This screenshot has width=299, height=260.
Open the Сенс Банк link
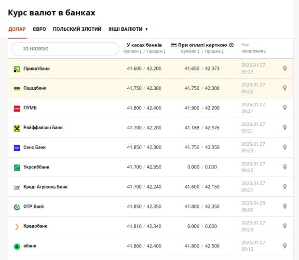35,147
